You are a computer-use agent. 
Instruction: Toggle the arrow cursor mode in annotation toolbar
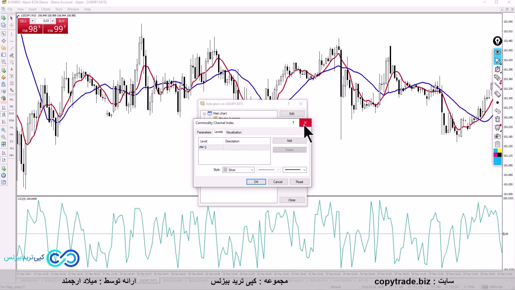click(x=498, y=61)
